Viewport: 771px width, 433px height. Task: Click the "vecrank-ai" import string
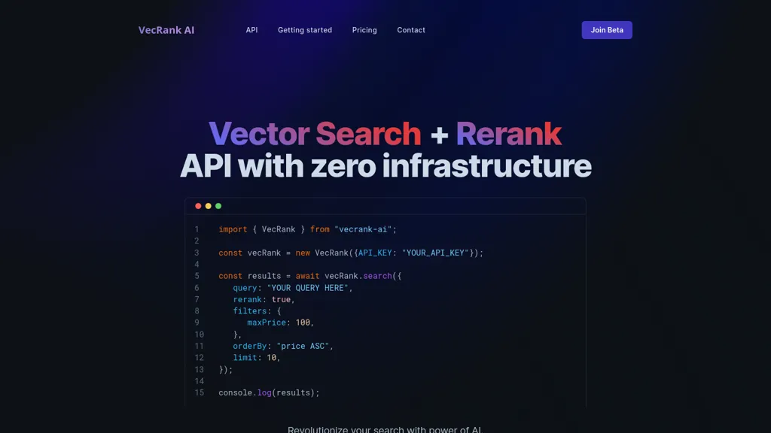363,229
